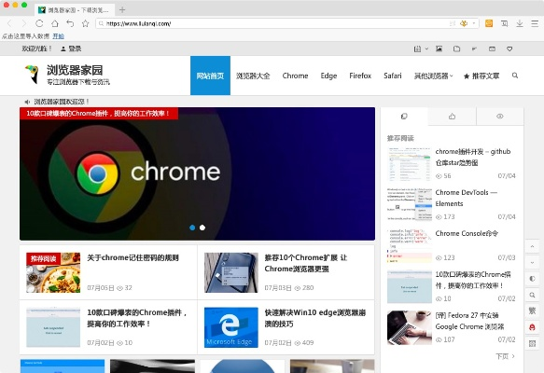Image resolution: width=544 pixels, height=373 pixels.
Task: Click the laptop and coffee sidebar thumbnail
Action: pyautogui.click(x=410, y=327)
